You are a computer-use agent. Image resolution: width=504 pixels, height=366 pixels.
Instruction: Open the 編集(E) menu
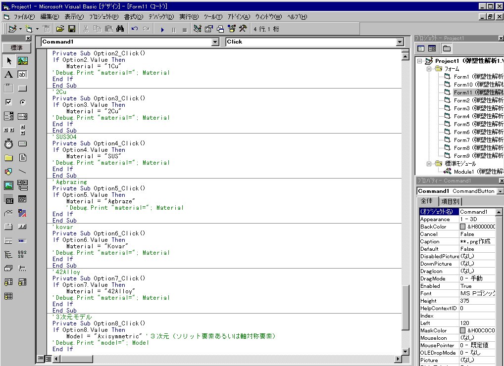coord(50,17)
